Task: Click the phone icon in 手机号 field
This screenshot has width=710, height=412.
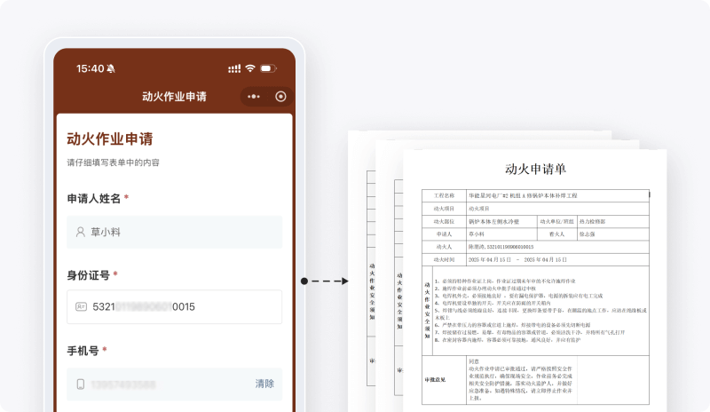Action: click(81, 384)
